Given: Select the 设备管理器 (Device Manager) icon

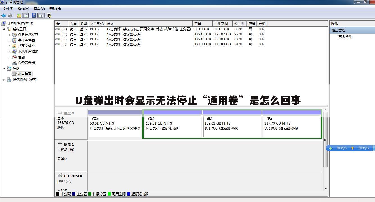Looking at the screenshot, I should [x=14, y=63].
